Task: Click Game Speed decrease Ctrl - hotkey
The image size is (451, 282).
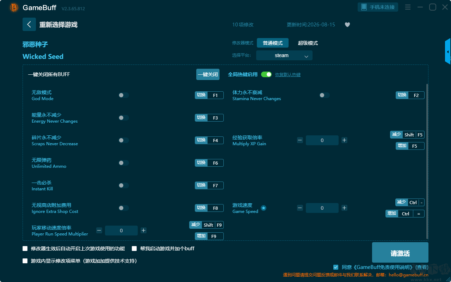Action: coord(410,202)
